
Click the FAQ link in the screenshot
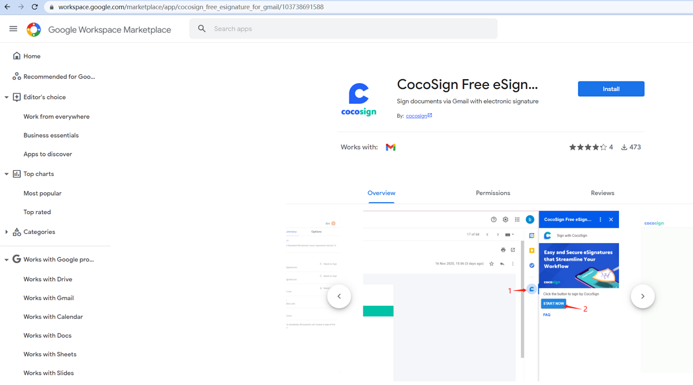[x=547, y=315]
